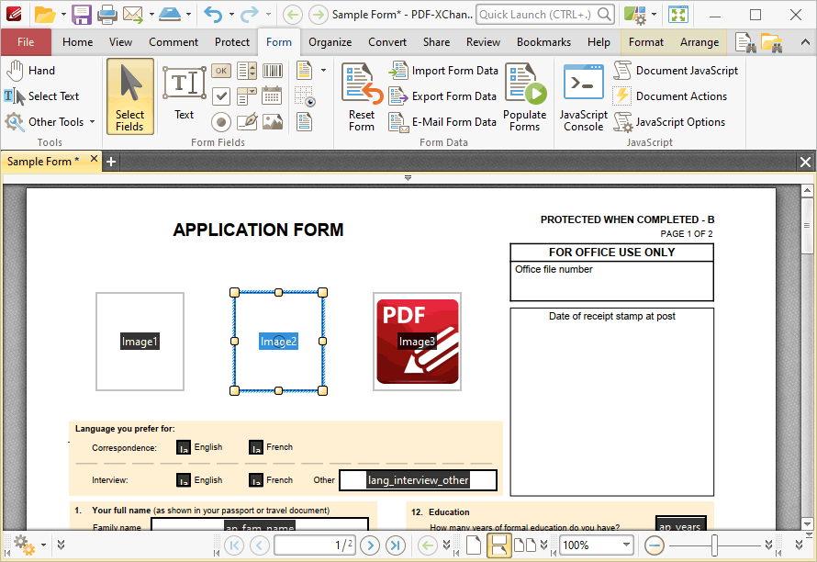Open the zoom level 100% dropdown
The image size is (817, 562).
click(626, 545)
